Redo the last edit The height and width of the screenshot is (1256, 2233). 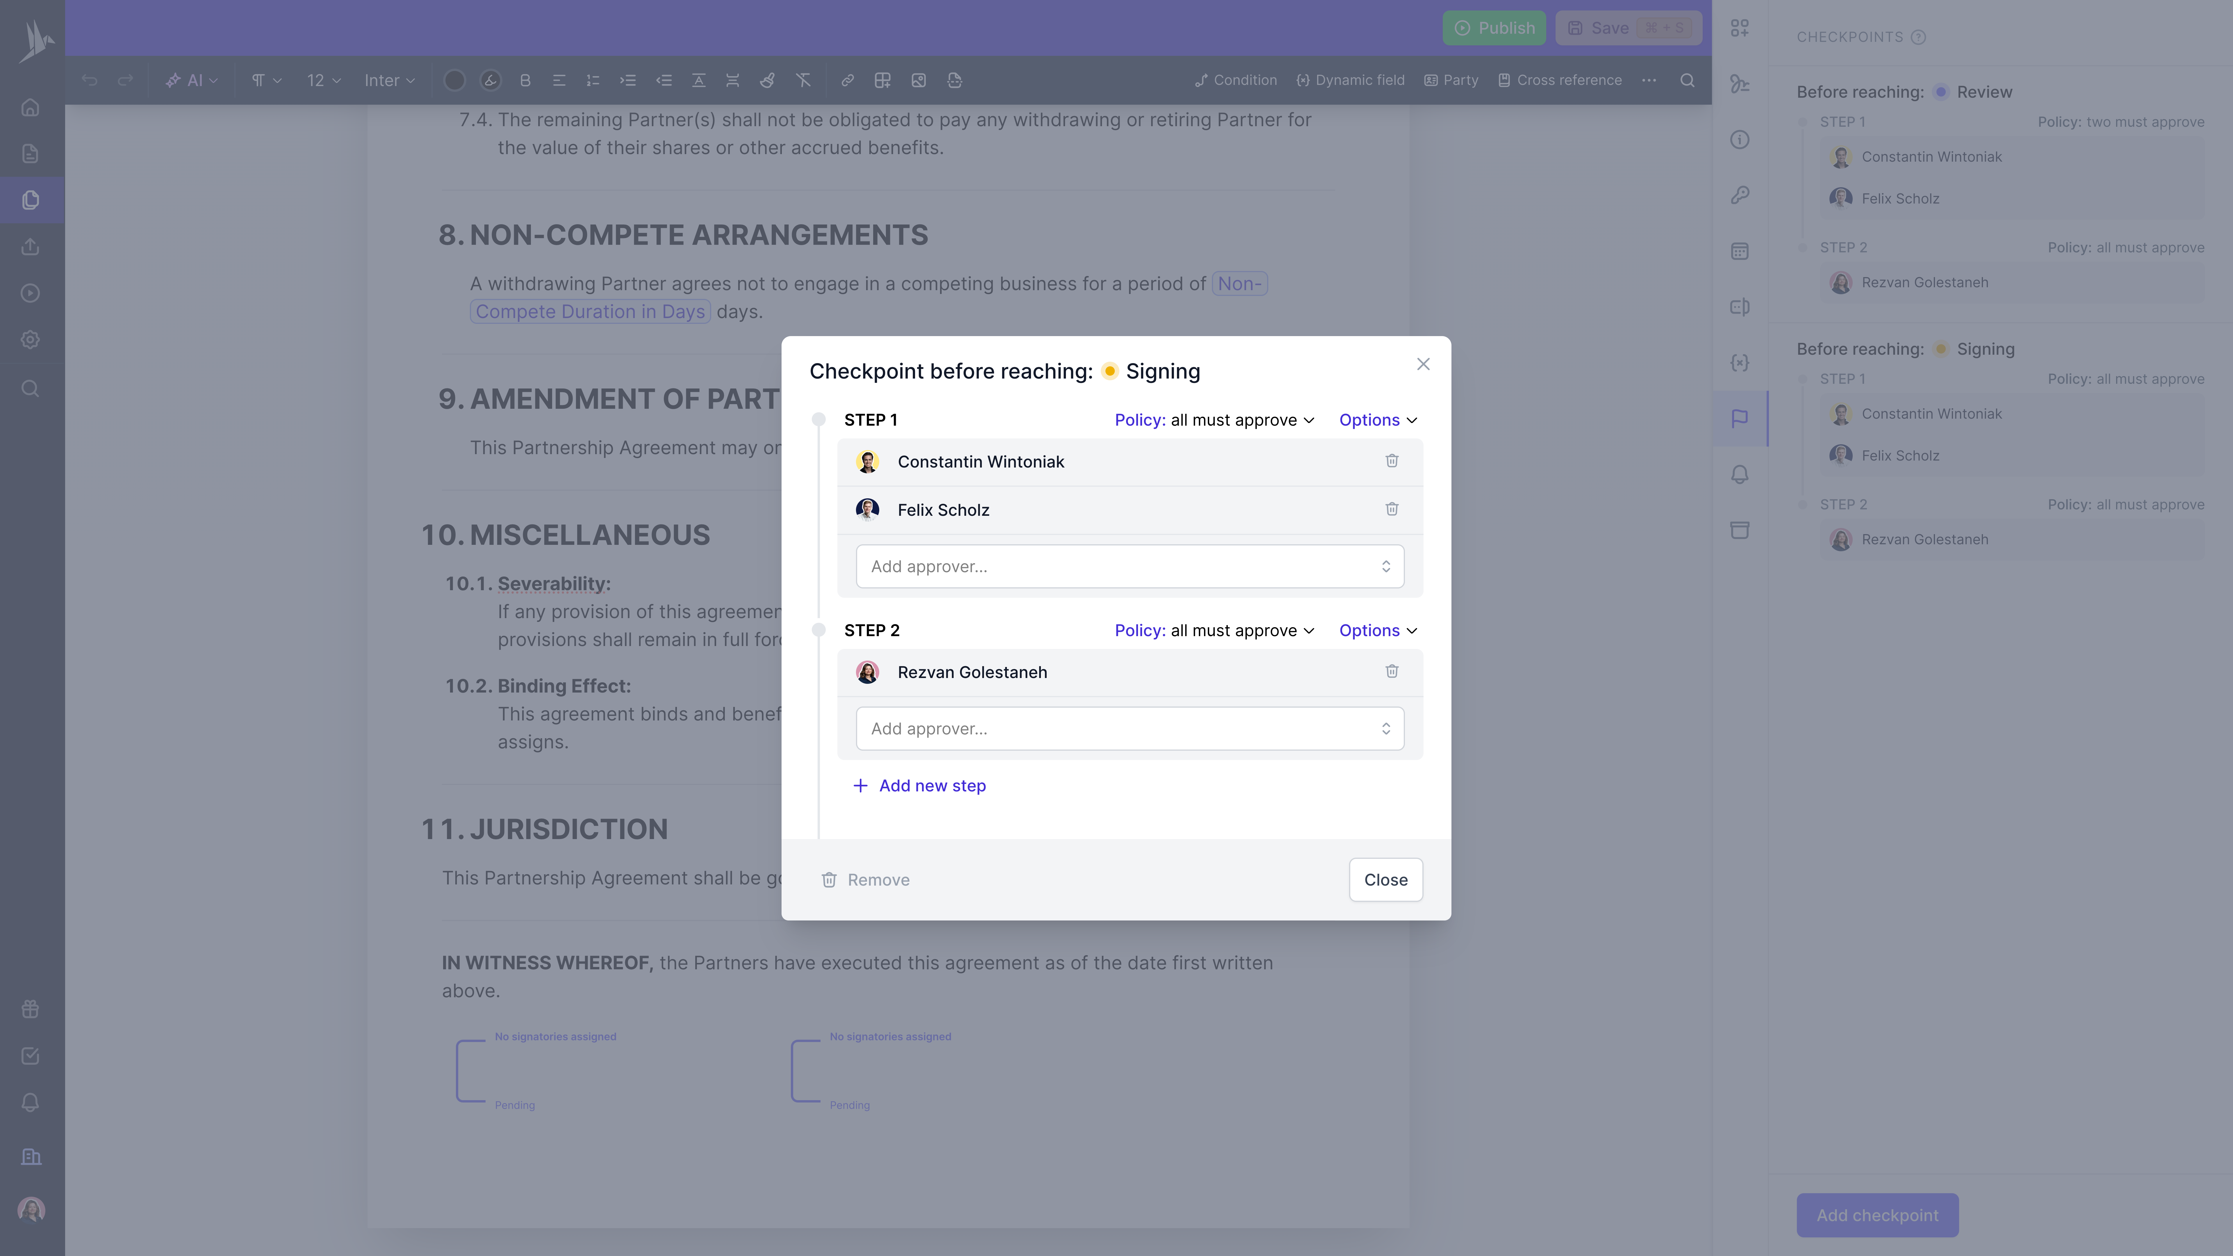click(x=126, y=81)
